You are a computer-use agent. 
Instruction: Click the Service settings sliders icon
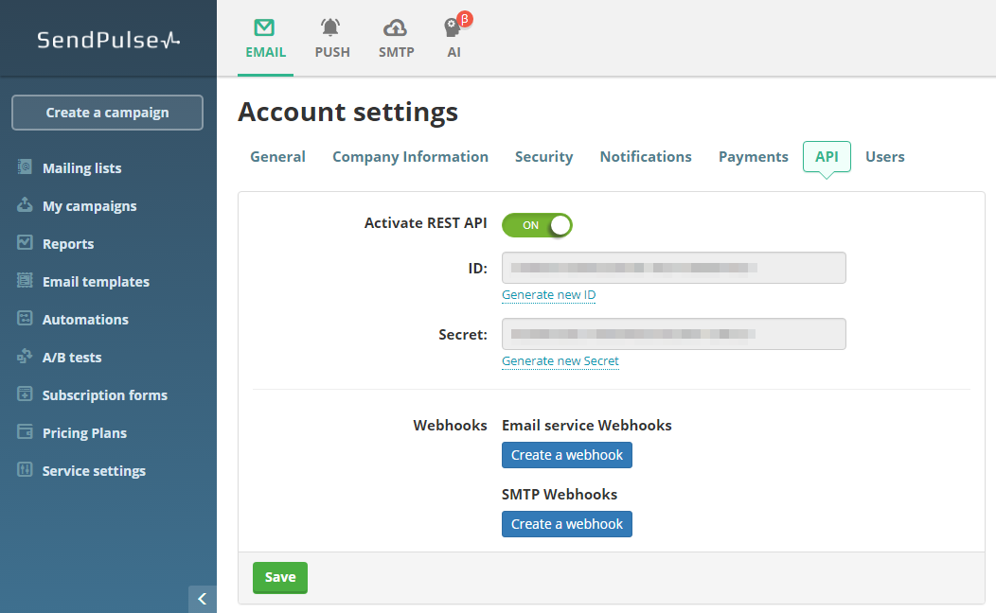click(x=25, y=470)
